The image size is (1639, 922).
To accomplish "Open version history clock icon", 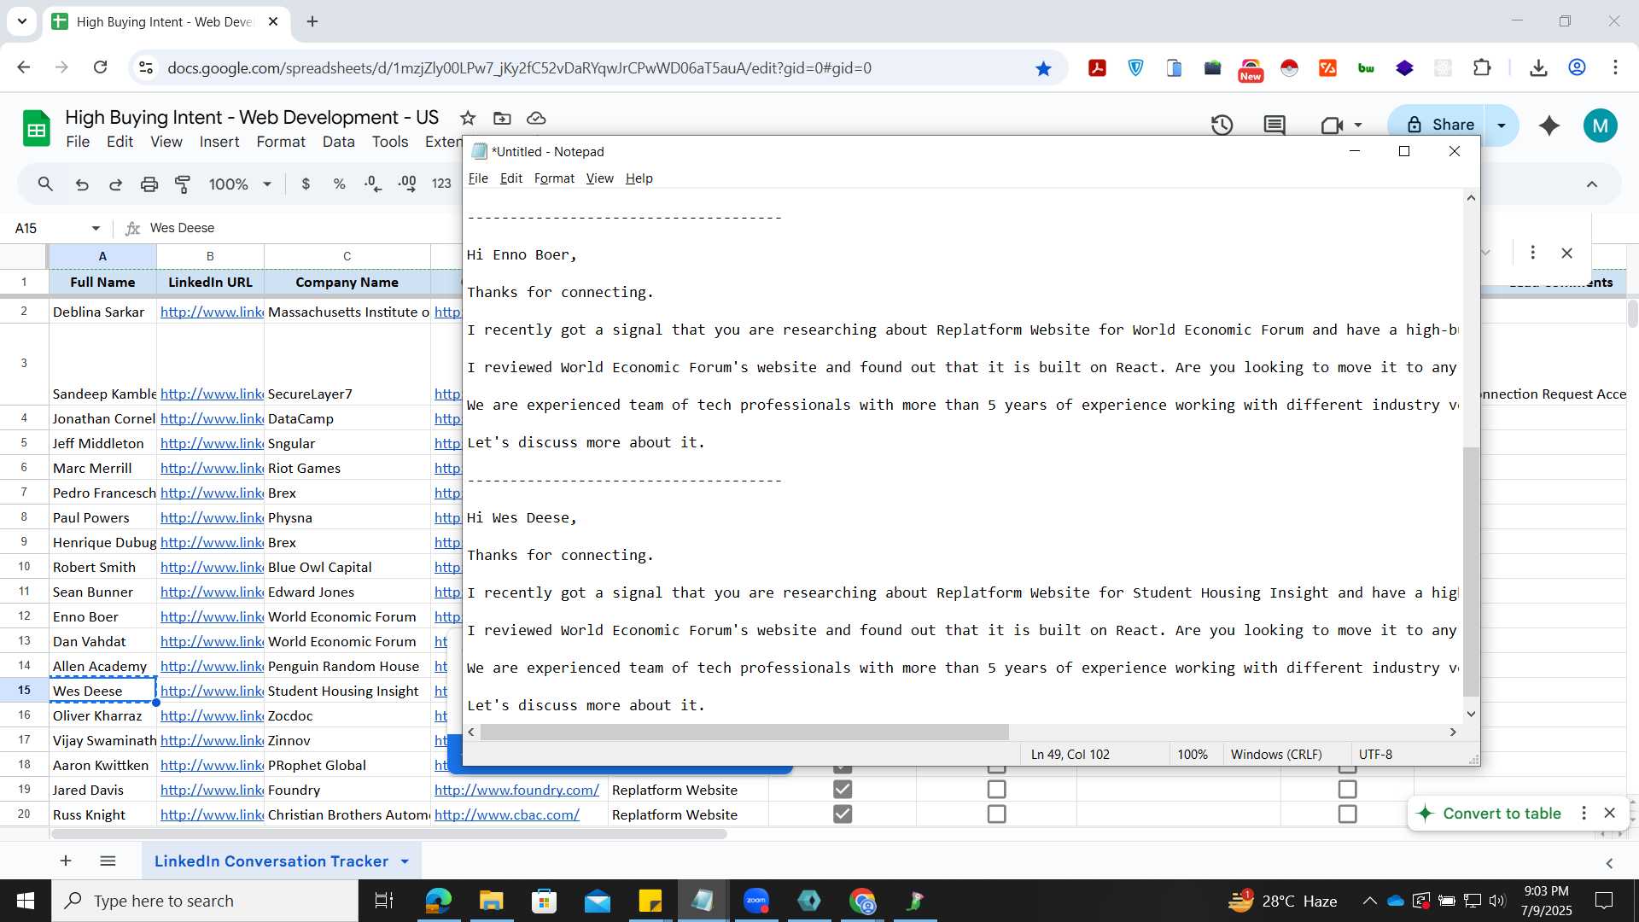I will tap(1222, 125).
